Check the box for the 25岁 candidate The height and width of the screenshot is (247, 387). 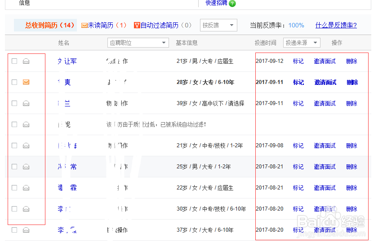click(x=14, y=167)
